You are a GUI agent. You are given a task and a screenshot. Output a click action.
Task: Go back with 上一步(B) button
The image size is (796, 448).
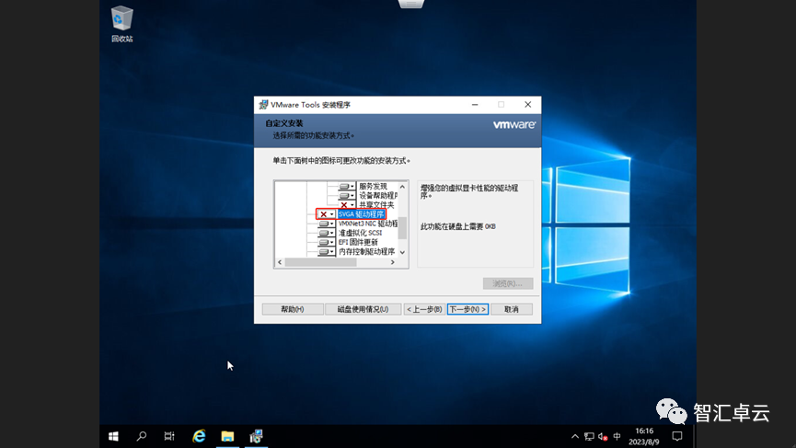pos(424,309)
